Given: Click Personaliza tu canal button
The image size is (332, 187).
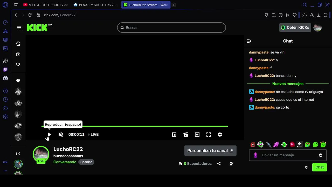Looking at the screenshot, I should click(x=210, y=151).
